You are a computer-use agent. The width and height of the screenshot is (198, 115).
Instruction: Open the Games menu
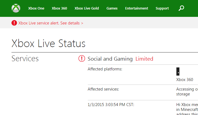112,8
